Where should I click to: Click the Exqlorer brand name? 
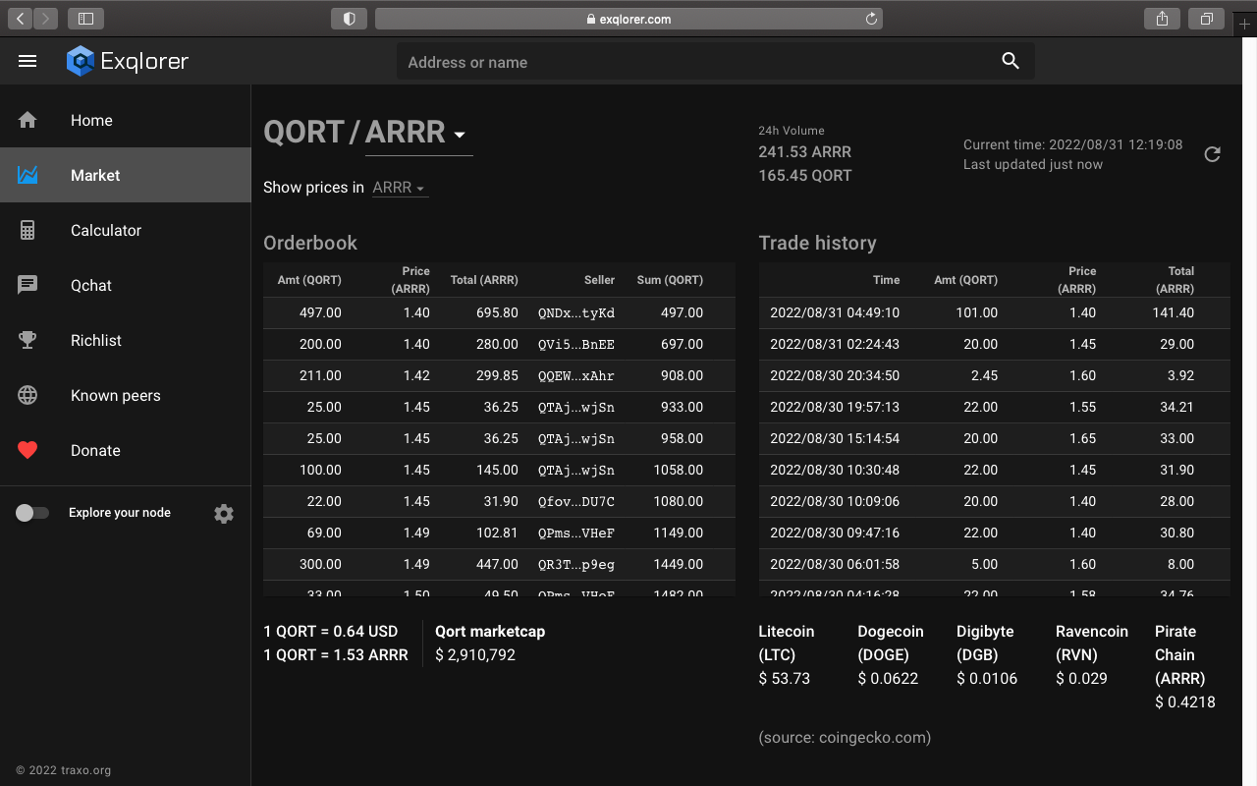click(x=144, y=61)
